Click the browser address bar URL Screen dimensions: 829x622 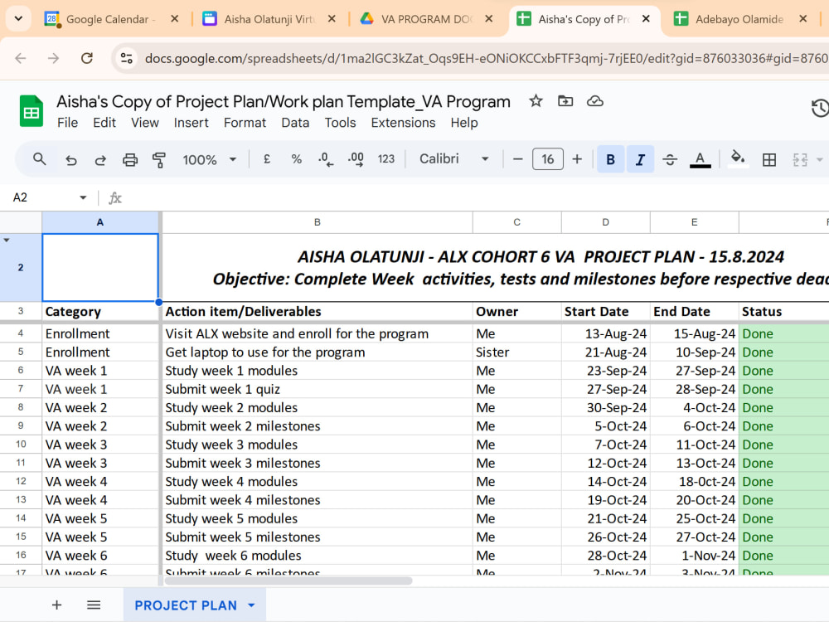(x=486, y=58)
